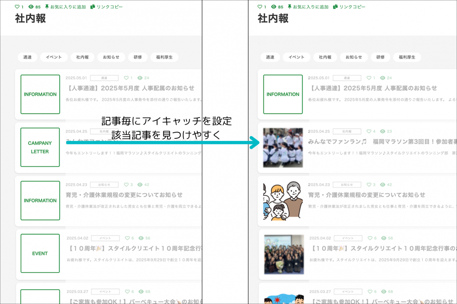Image resolution: width=457 pixels, height=304 pixels.
Task: Select 社内報 filter chip in right panel
Action: [x=325, y=57]
